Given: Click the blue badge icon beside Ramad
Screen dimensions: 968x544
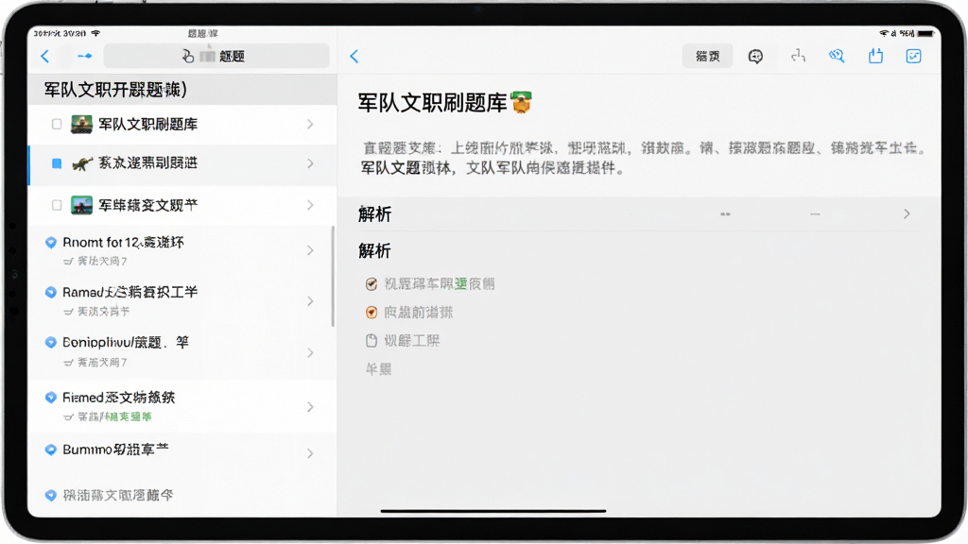Looking at the screenshot, I should [51, 293].
